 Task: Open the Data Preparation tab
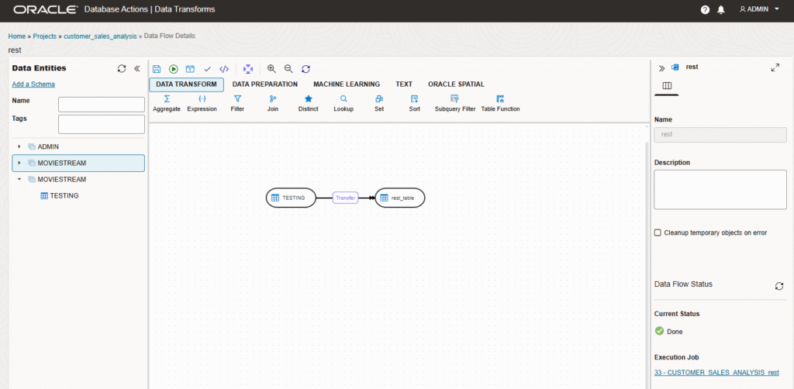pos(264,84)
